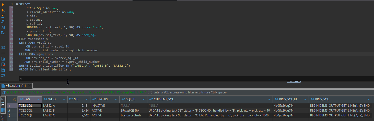
Task: Select the SID cell 2,542
Action: 79,115
